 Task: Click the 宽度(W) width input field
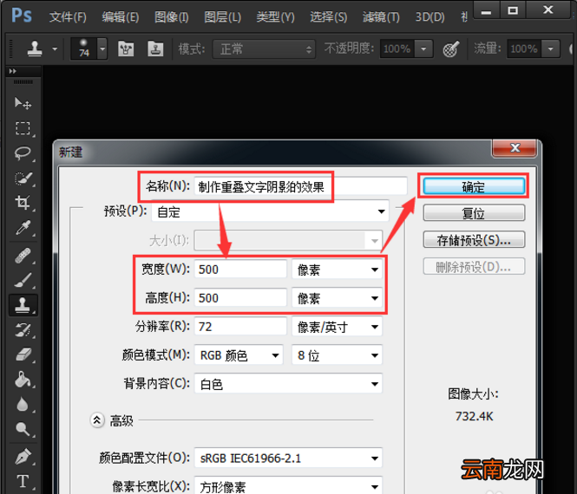point(240,269)
